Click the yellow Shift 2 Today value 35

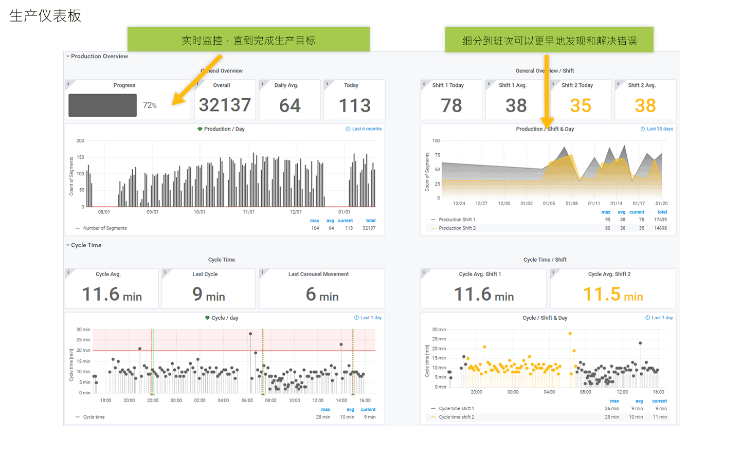click(x=581, y=105)
